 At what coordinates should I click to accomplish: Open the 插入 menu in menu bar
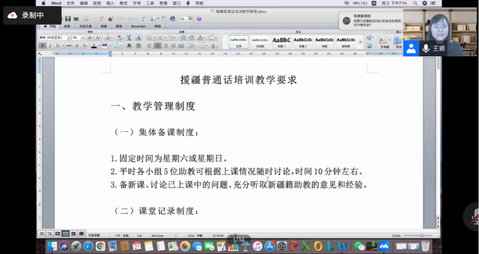110,3
